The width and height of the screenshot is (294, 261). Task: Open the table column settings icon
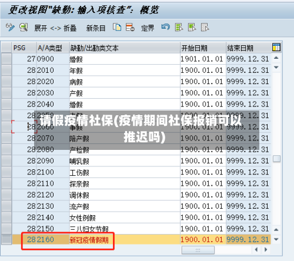276,48
